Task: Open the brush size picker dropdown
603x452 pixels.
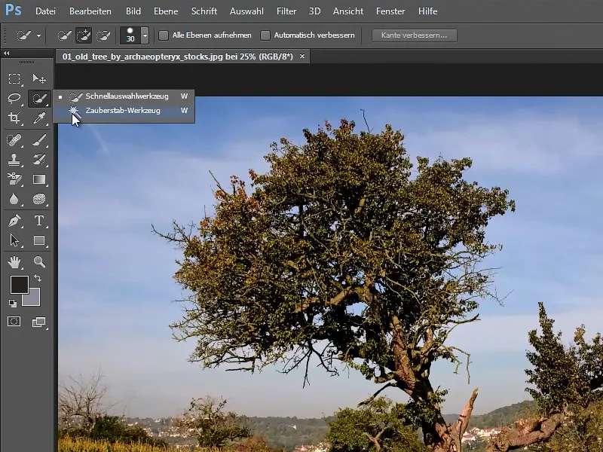Action: point(145,35)
